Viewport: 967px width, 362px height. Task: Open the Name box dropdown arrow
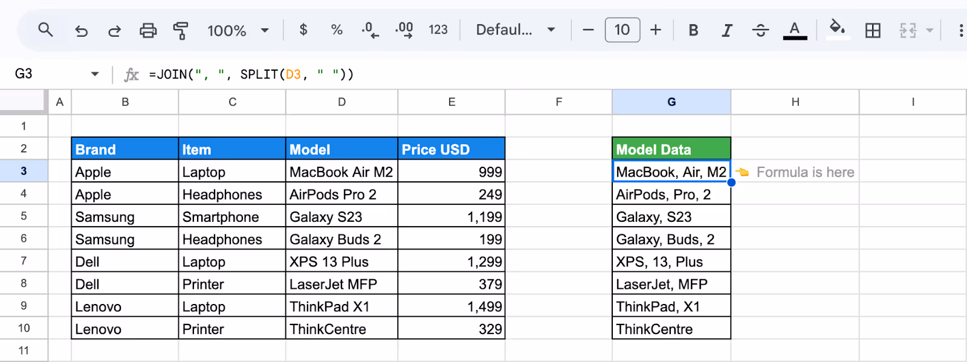95,74
